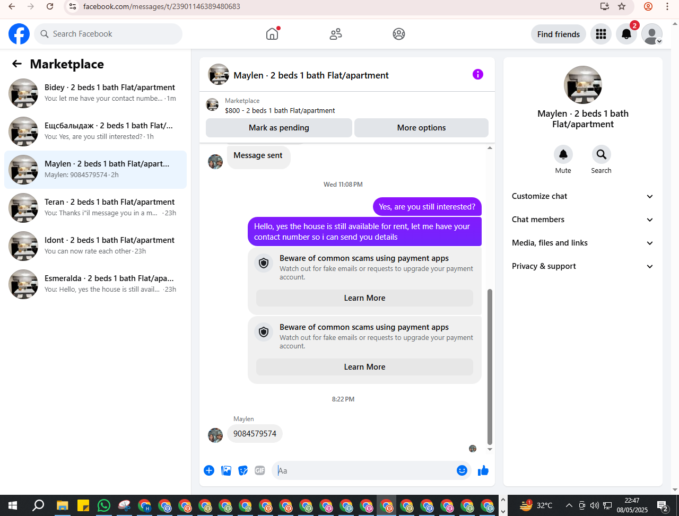This screenshot has height=516, width=679.
Task: Open the volume control in system tray
Action: tap(595, 505)
